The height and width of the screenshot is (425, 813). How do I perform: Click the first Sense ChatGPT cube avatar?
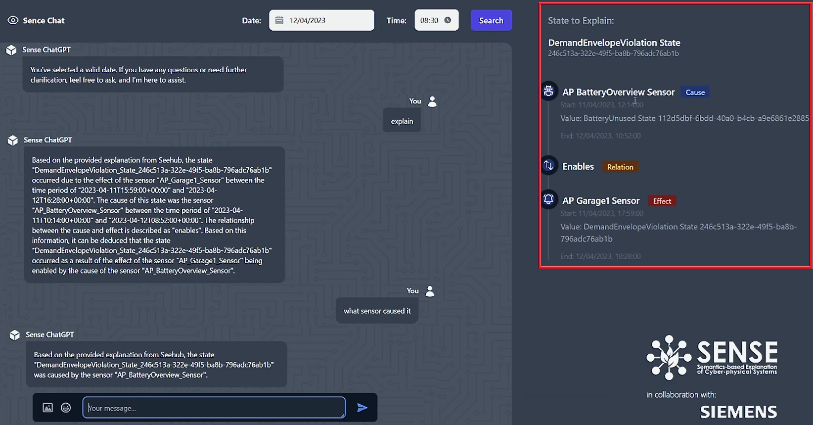[11, 50]
